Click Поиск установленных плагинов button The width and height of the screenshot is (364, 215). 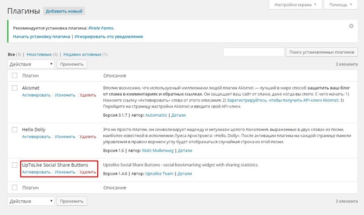point(322,52)
